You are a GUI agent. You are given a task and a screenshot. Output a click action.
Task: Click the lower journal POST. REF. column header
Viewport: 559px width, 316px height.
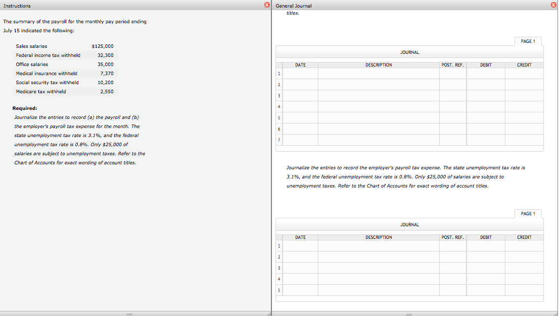coord(453,237)
